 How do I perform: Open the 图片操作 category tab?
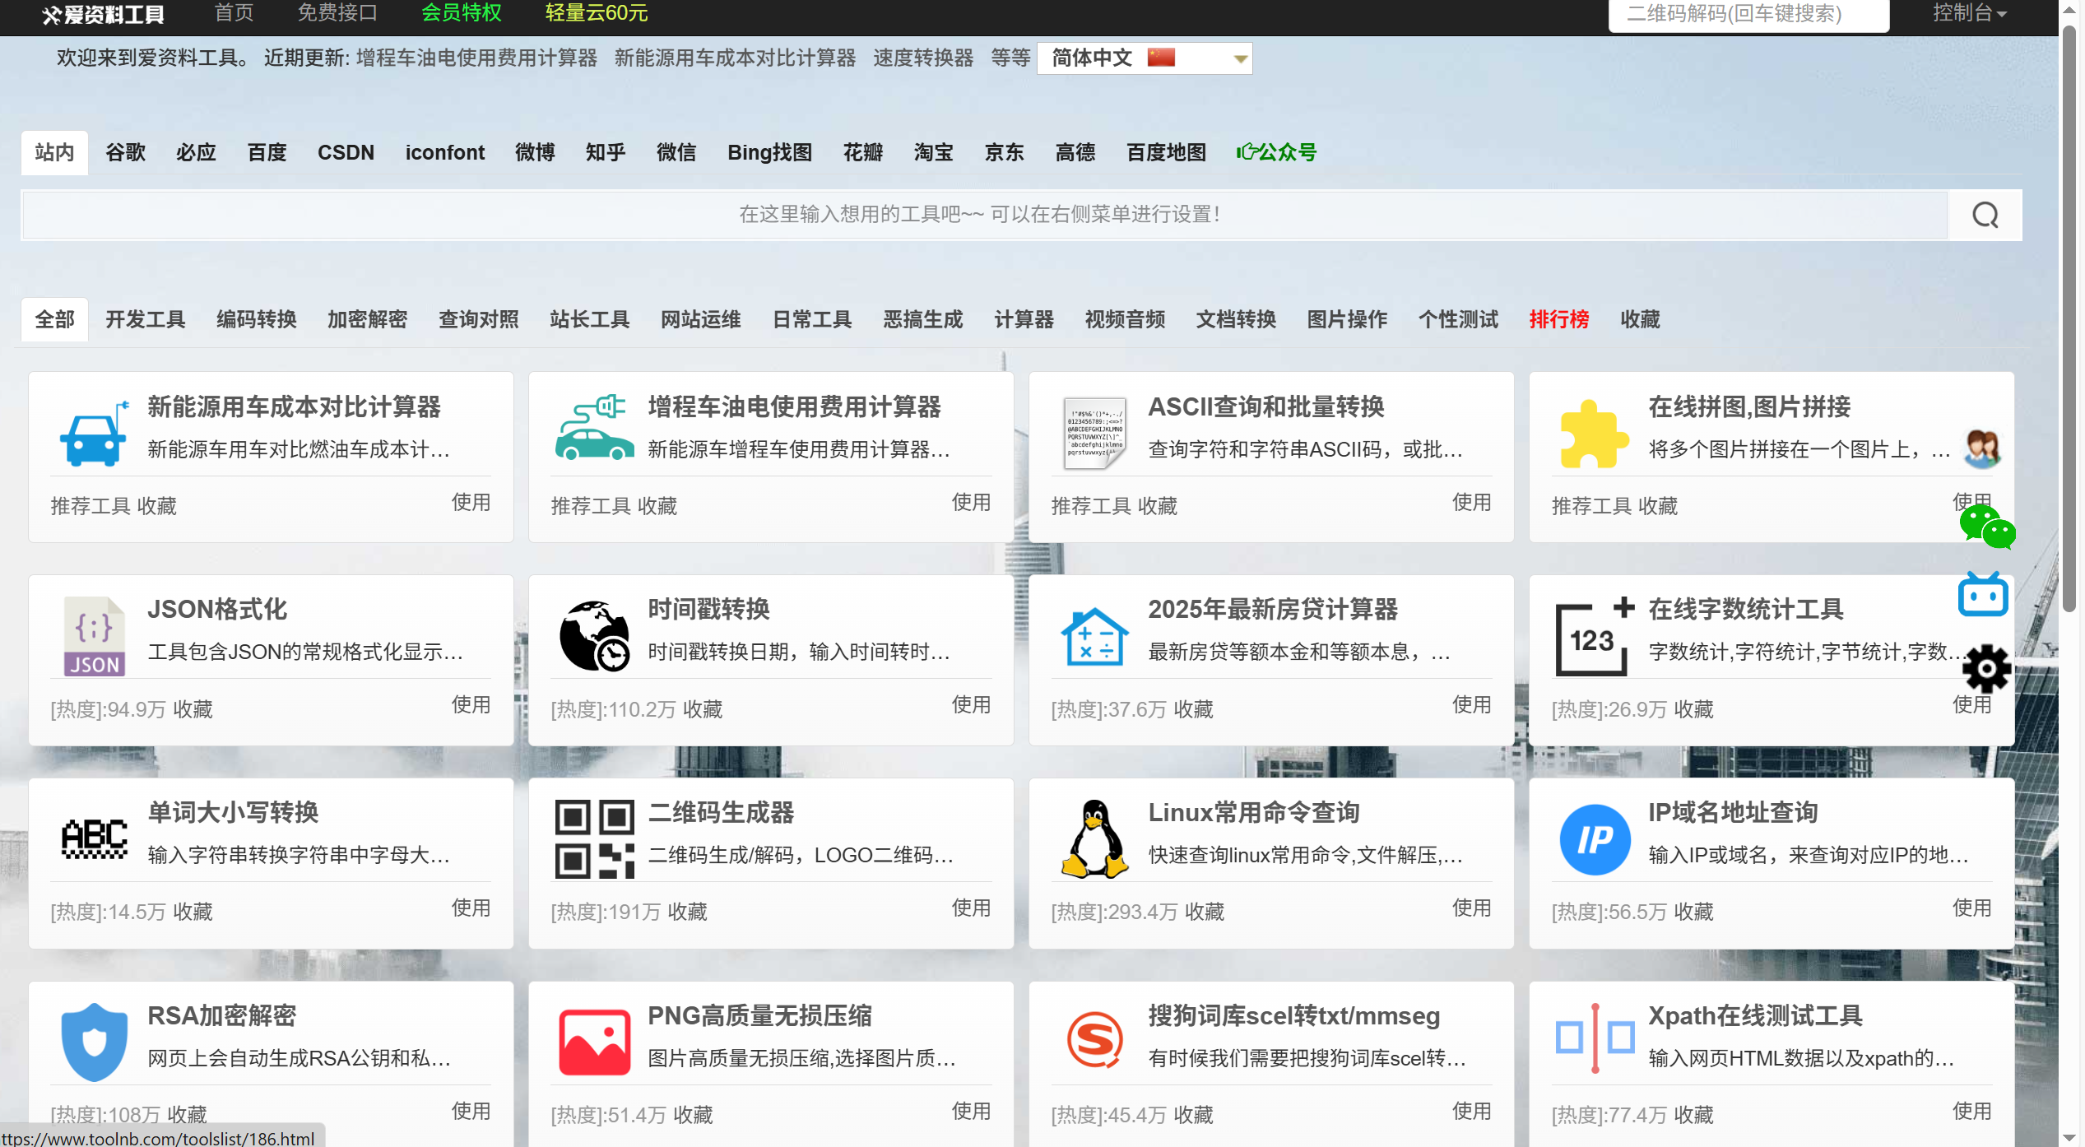click(x=1347, y=319)
